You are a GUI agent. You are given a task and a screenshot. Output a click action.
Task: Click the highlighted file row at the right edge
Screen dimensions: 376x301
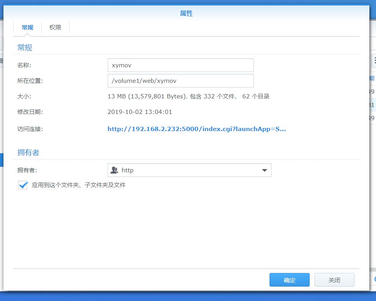[x=372, y=105]
